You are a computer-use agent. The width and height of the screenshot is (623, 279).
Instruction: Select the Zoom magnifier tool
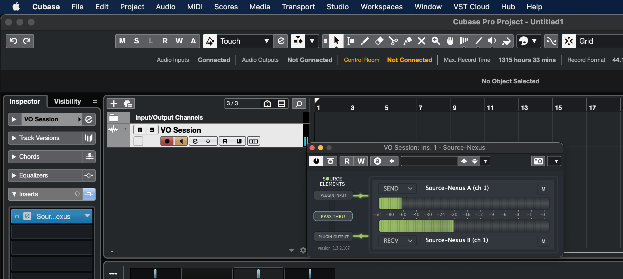coord(436,41)
